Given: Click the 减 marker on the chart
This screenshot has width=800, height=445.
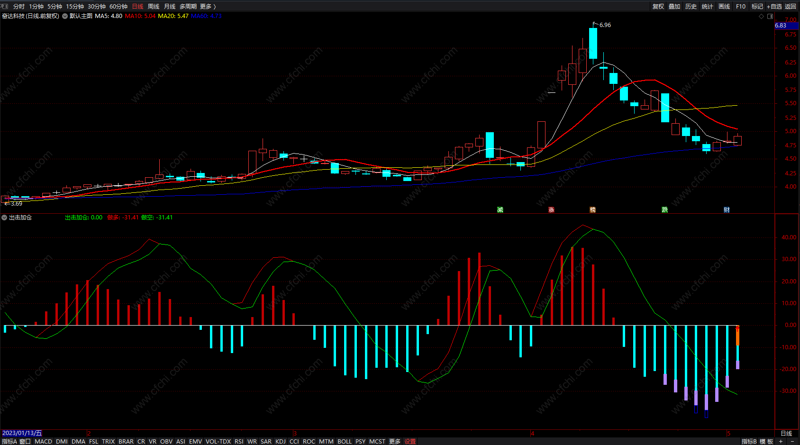Looking at the screenshot, I should [x=500, y=209].
